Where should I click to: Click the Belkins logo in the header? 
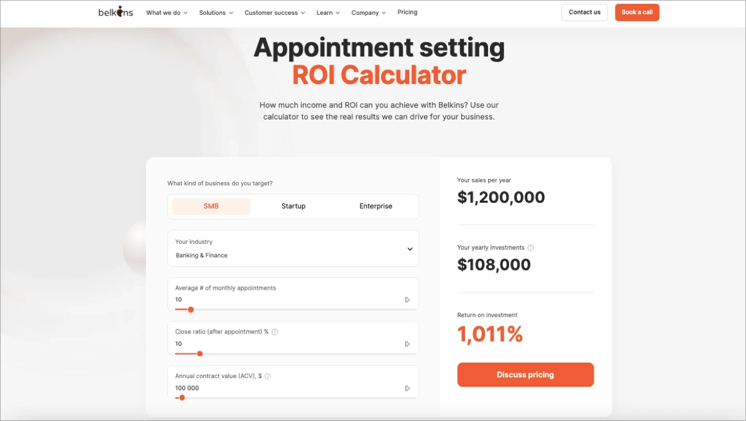[x=115, y=11]
